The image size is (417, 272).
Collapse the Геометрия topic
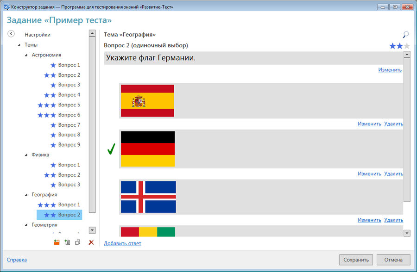click(x=26, y=225)
